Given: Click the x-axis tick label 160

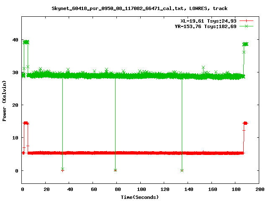Looking at the screenshot, I should coord(213,189).
